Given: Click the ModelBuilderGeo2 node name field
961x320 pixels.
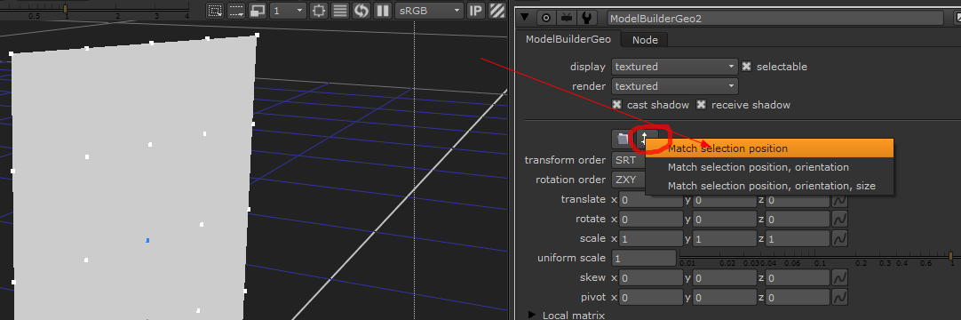Looking at the screenshot, I should tap(774, 19).
